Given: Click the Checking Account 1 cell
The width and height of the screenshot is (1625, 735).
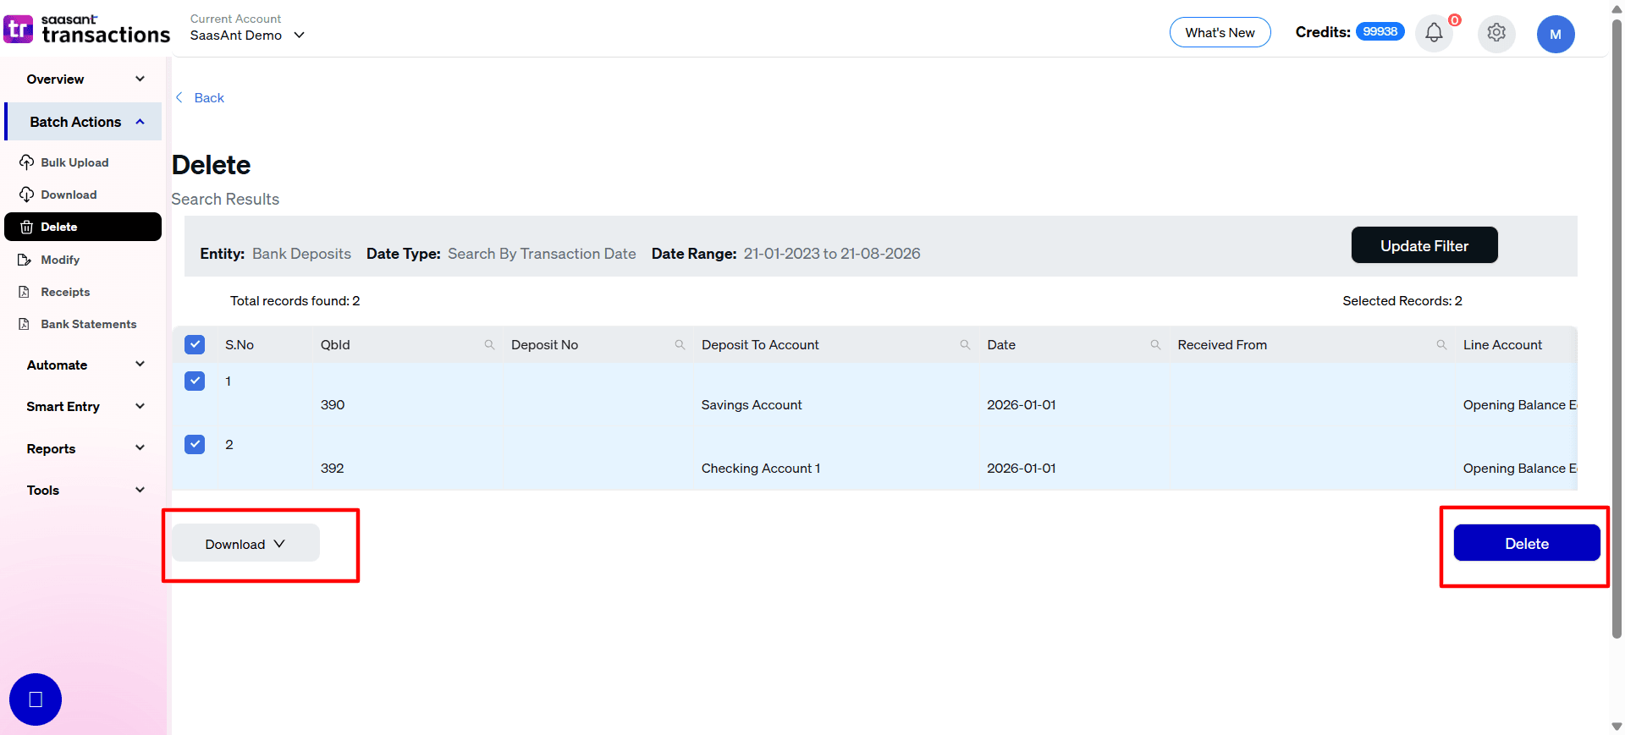Looking at the screenshot, I should 761,469.
